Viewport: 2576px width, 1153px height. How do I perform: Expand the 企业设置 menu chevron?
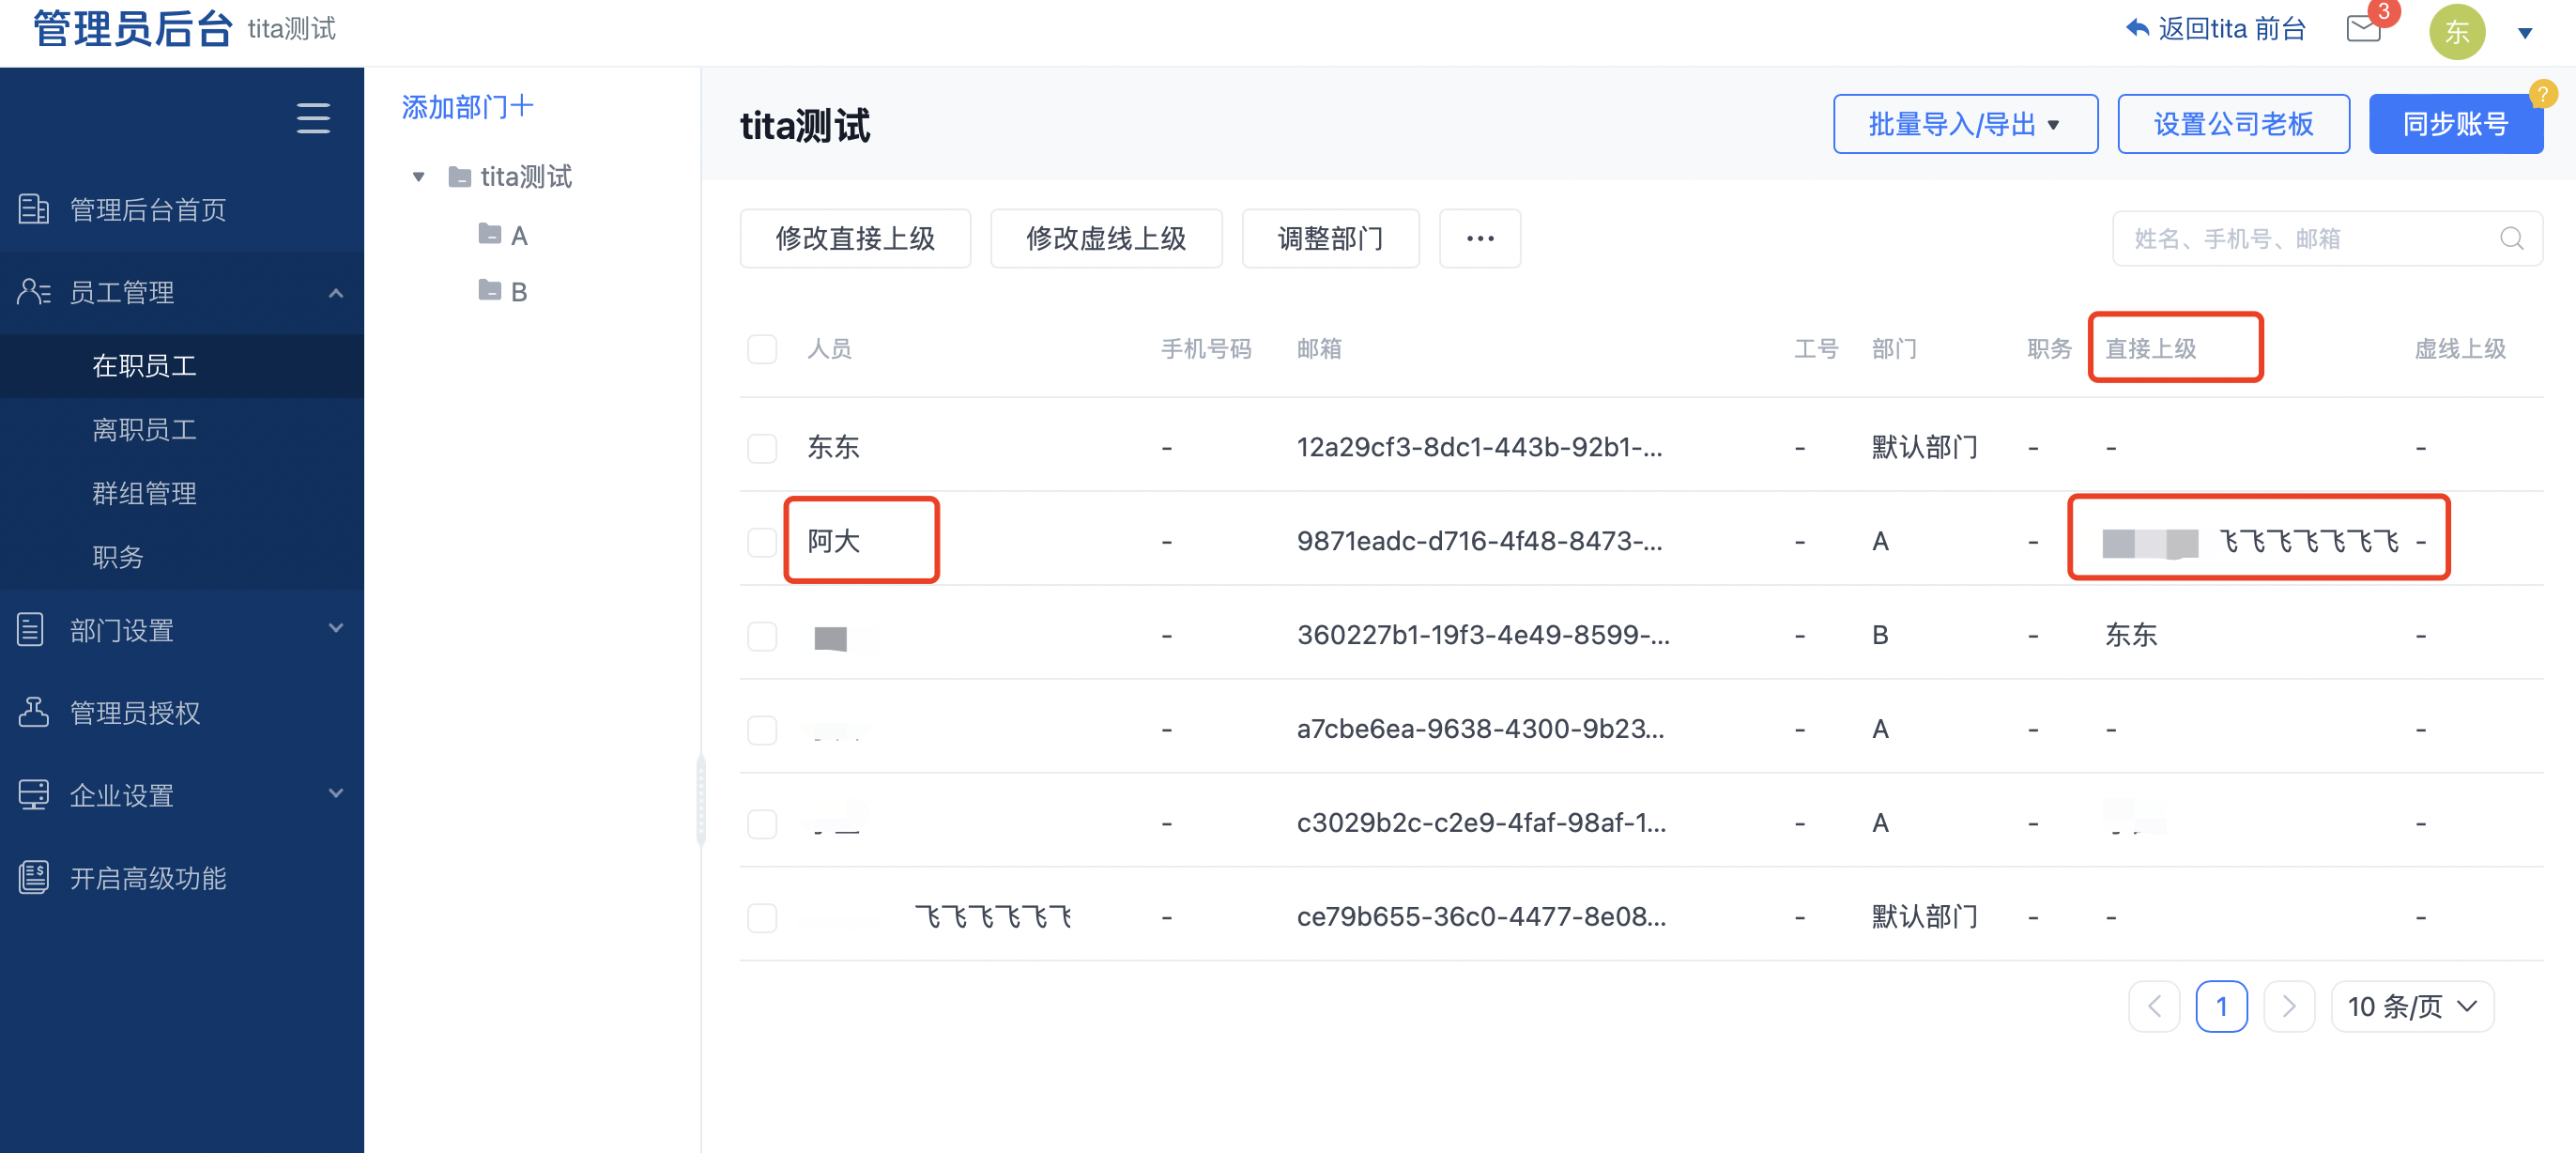[x=336, y=793]
